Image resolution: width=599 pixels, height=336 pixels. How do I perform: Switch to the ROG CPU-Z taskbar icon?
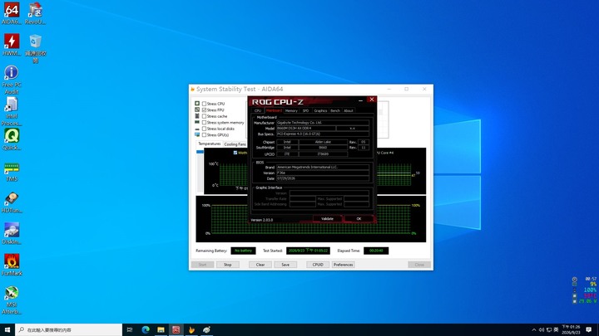point(176,329)
